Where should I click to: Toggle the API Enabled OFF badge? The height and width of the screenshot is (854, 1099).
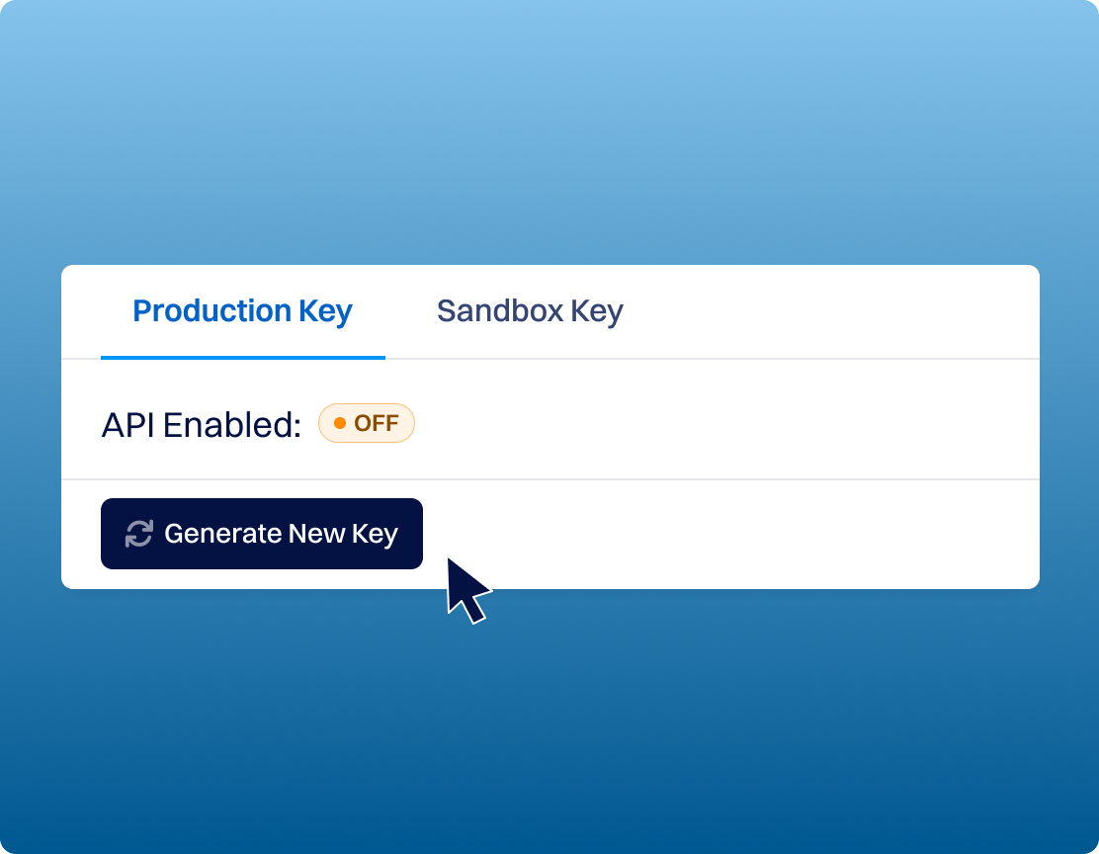point(367,423)
